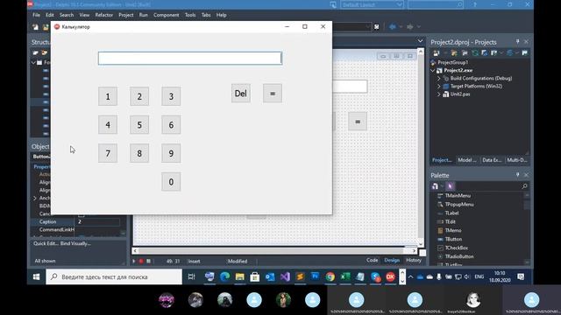561x315 pixels.
Task: Switch to the Code view tab
Action: [372, 261]
